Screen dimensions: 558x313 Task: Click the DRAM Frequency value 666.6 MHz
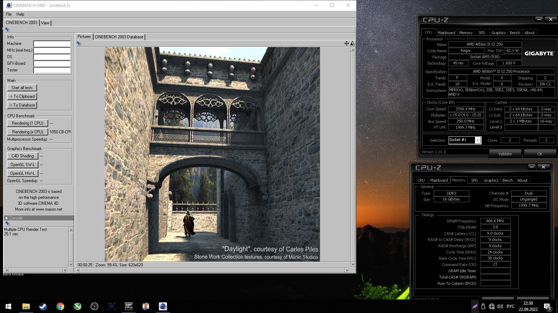pyautogui.click(x=495, y=221)
